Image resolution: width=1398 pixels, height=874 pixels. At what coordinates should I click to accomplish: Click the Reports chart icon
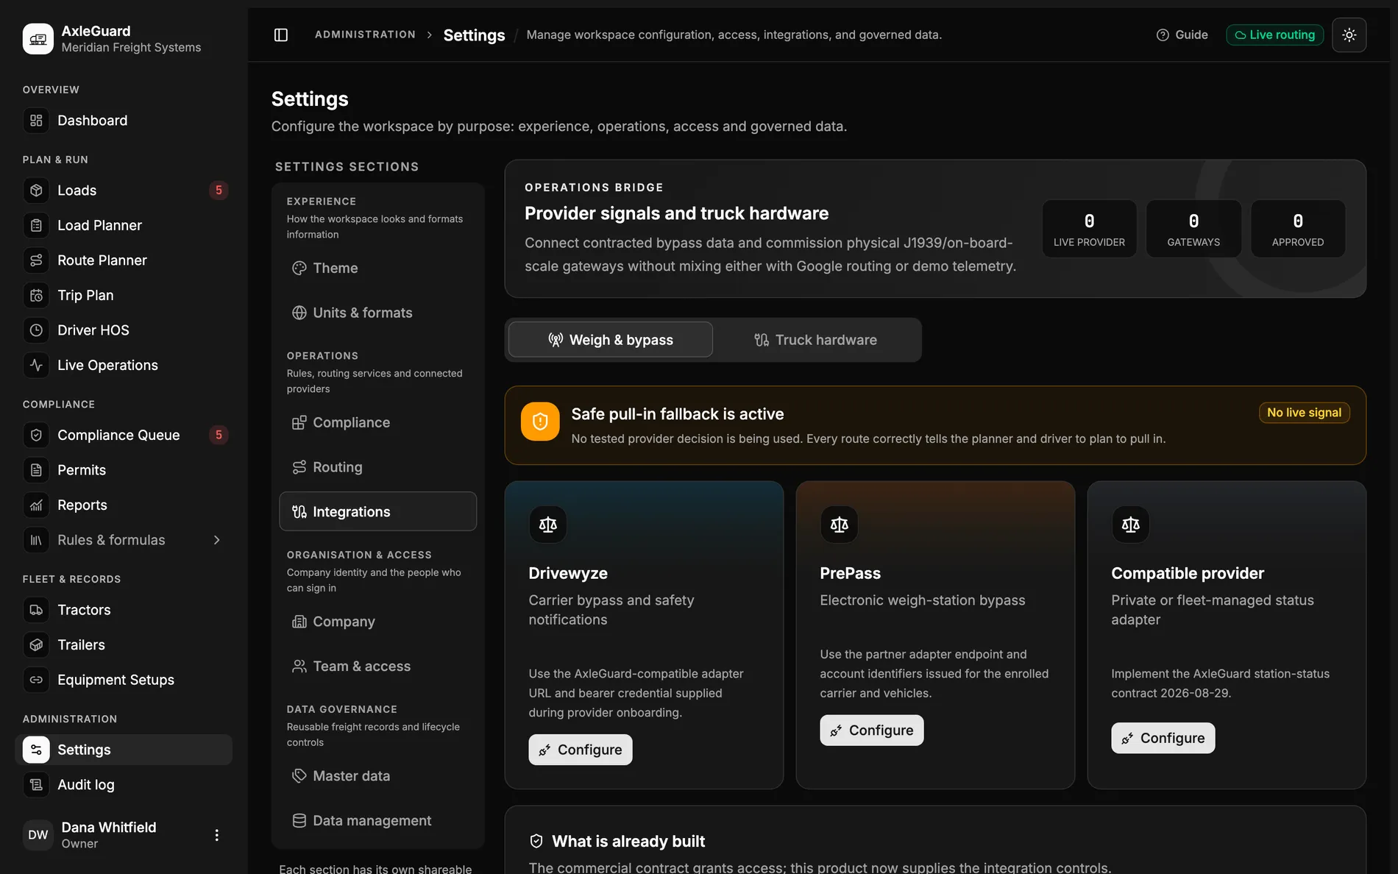pyautogui.click(x=36, y=505)
